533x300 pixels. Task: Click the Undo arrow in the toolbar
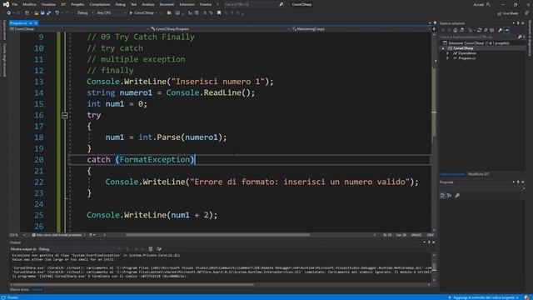point(57,13)
